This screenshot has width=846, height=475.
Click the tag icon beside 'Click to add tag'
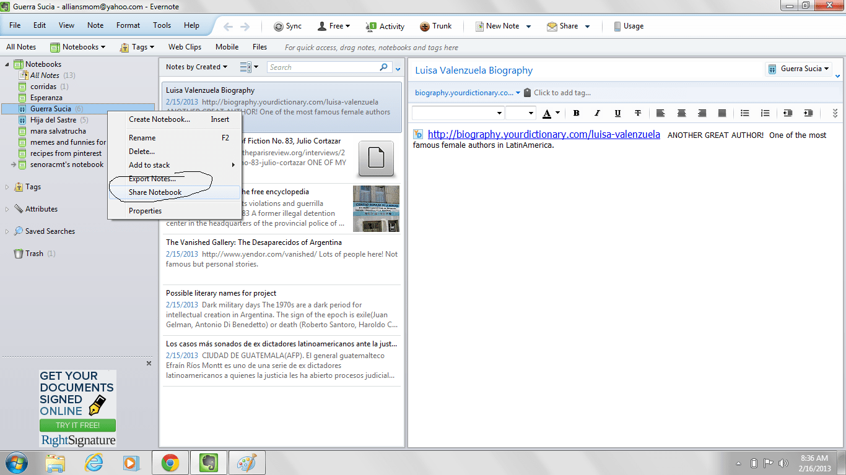[x=527, y=93]
